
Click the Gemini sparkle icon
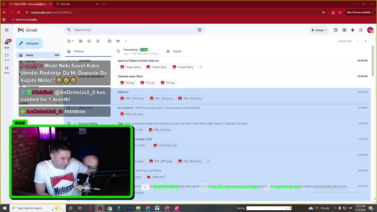click(353, 30)
